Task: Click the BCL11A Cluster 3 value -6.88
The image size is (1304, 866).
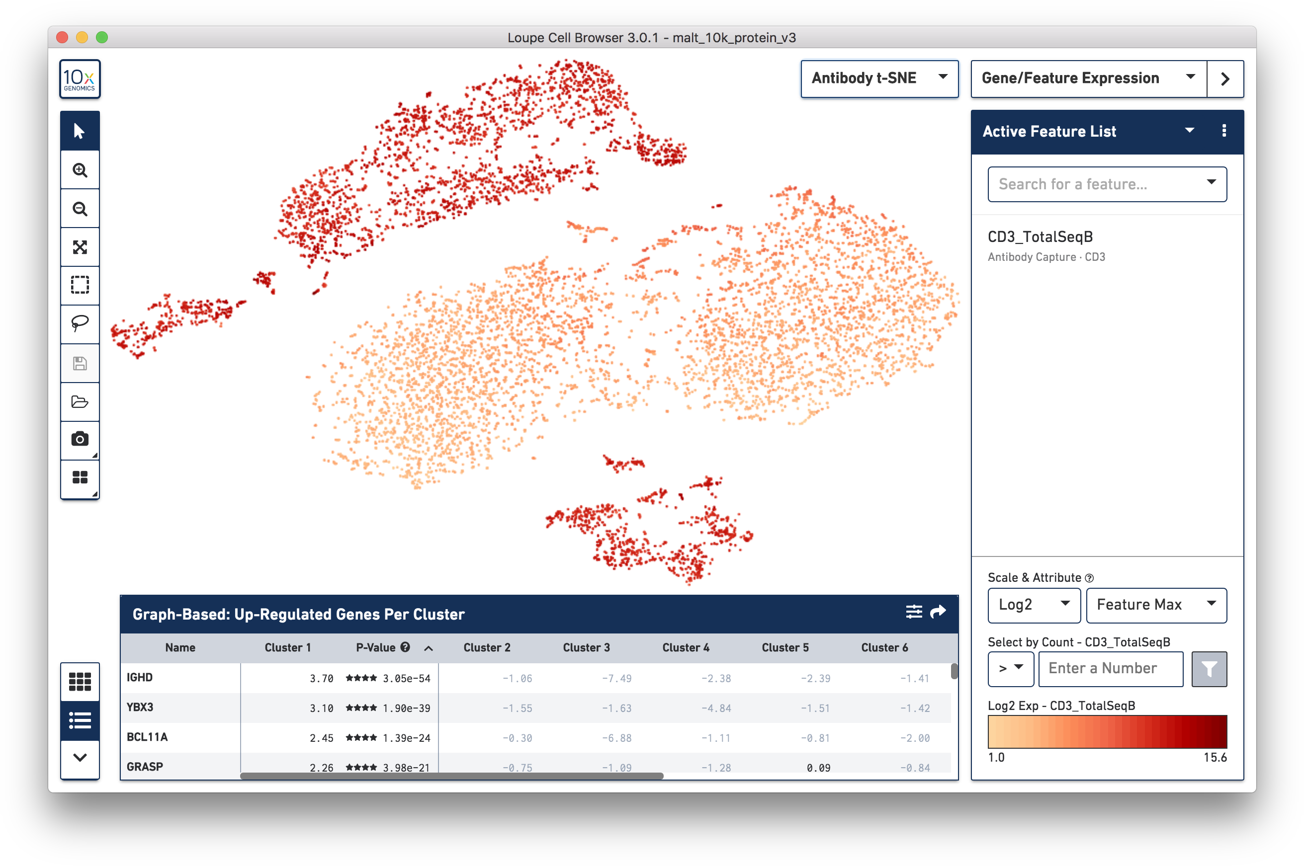Action: [616, 738]
